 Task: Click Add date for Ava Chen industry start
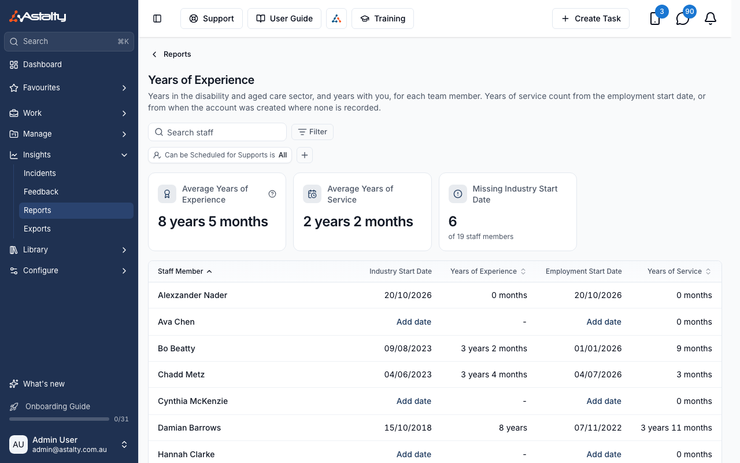(414, 322)
